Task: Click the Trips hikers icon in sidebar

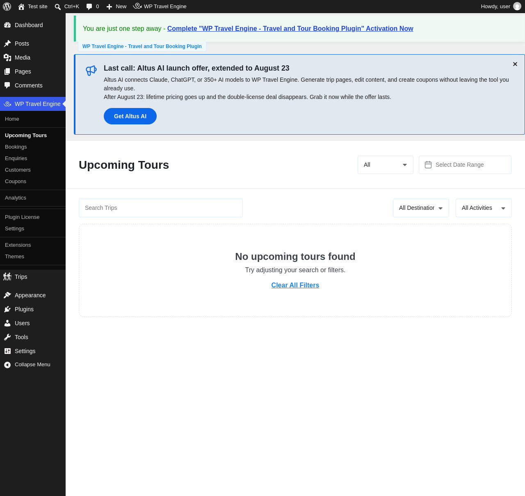Action: [7, 277]
